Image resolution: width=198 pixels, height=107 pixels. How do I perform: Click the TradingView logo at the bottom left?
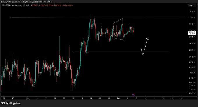click(11, 103)
